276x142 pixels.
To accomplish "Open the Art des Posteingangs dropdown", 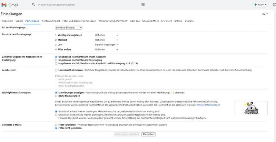I will pos(68,27).
